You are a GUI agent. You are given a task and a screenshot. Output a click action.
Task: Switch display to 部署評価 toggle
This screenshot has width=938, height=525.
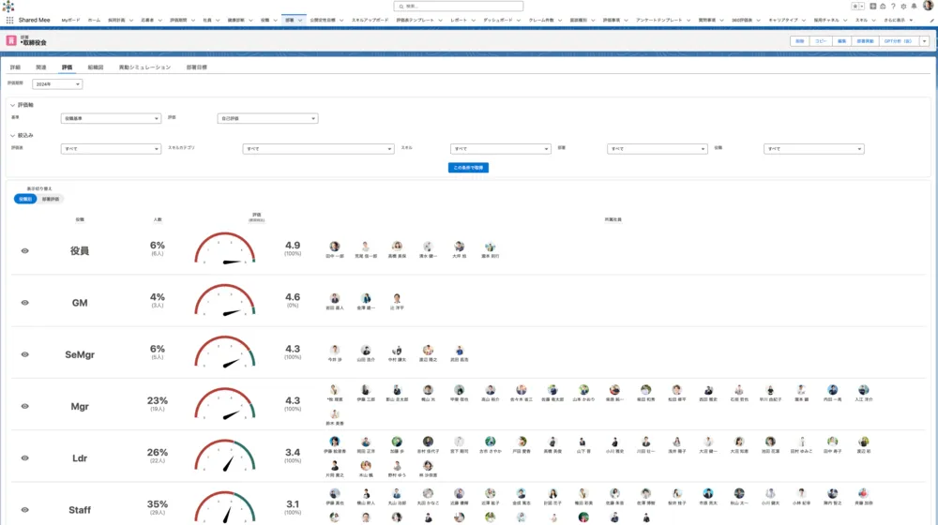51,199
